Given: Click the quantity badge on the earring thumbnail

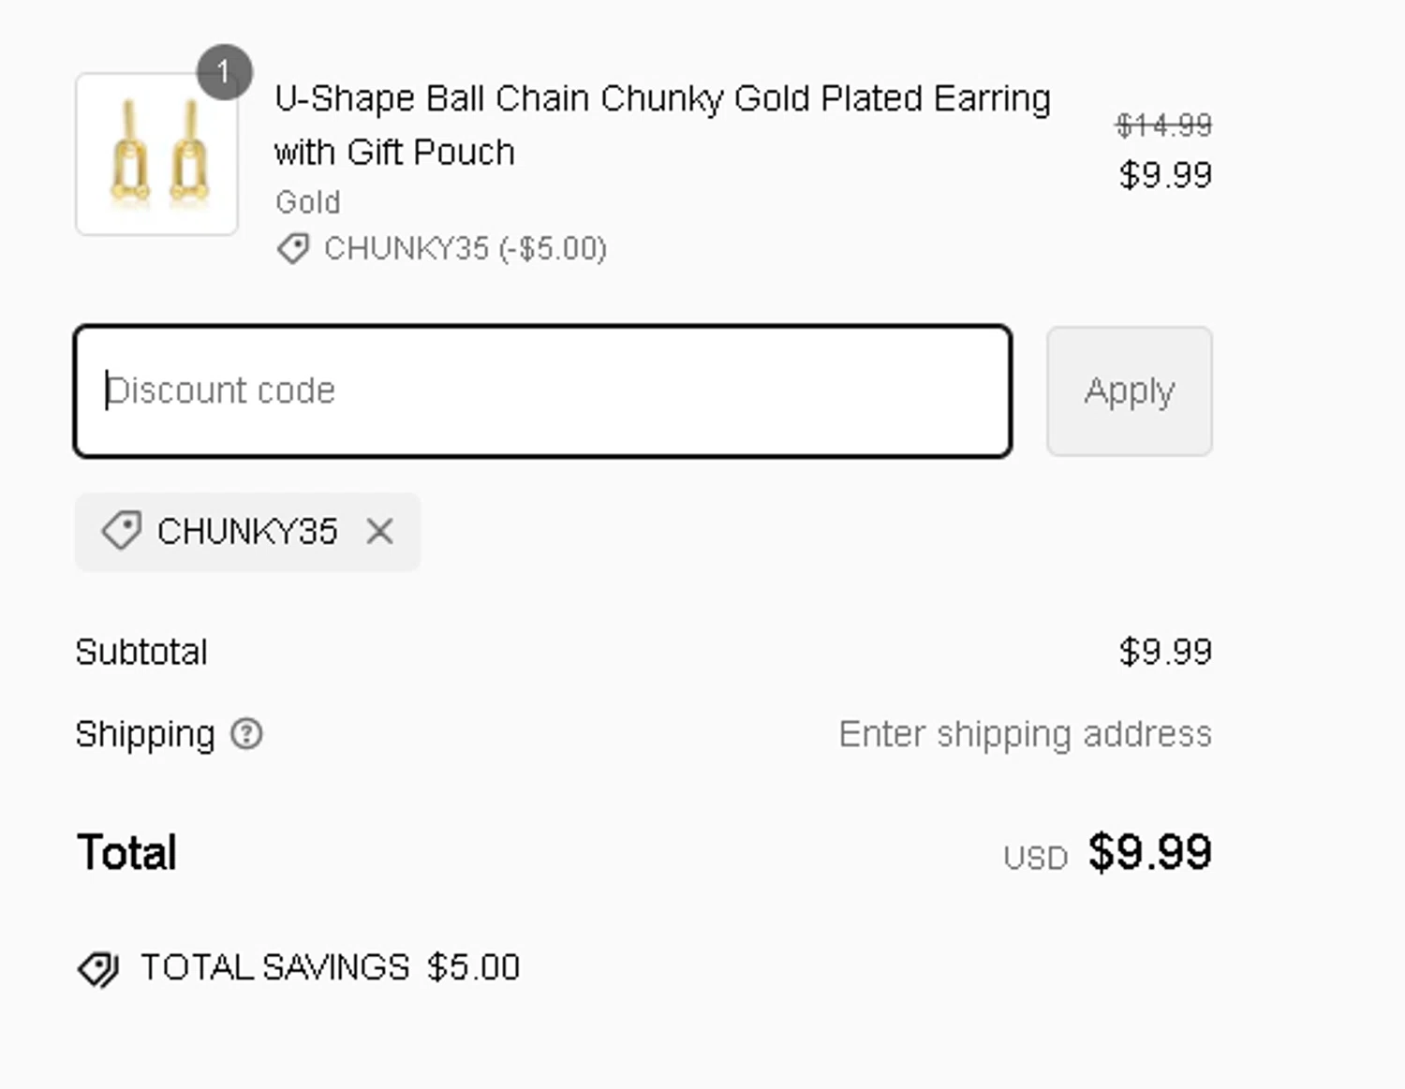Looking at the screenshot, I should [x=224, y=72].
